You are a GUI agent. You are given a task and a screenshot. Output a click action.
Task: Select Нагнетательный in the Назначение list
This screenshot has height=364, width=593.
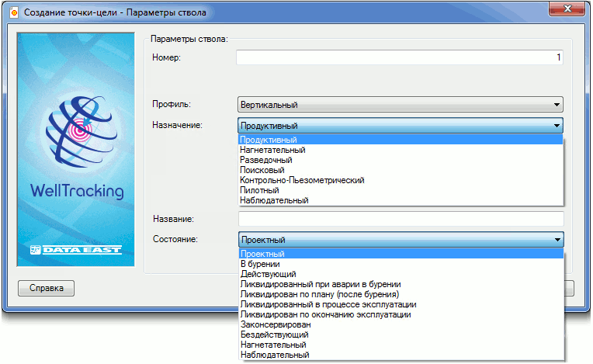point(272,150)
